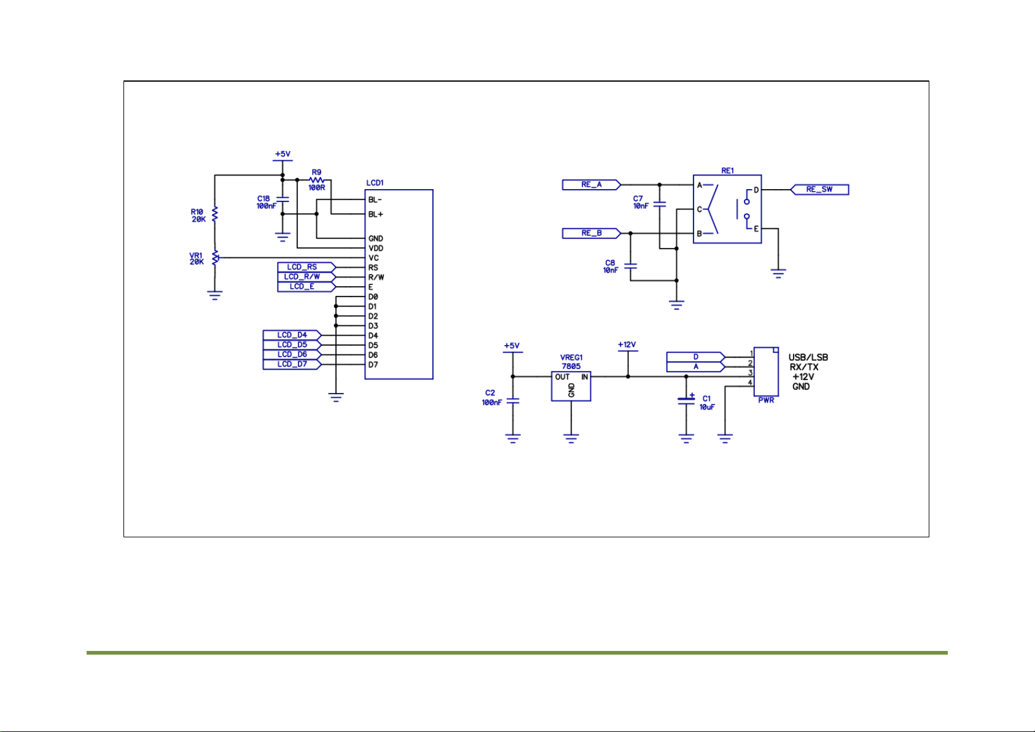Click the ground symbol below PWR pin 4

(725, 438)
